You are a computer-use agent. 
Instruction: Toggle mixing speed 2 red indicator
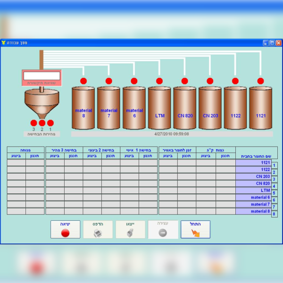click(x=42, y=123)
